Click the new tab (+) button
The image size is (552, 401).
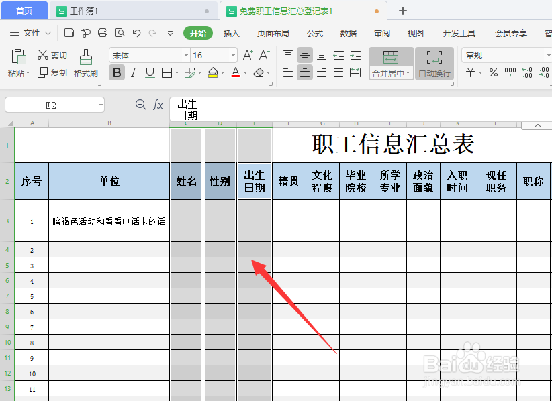(402, 11)
